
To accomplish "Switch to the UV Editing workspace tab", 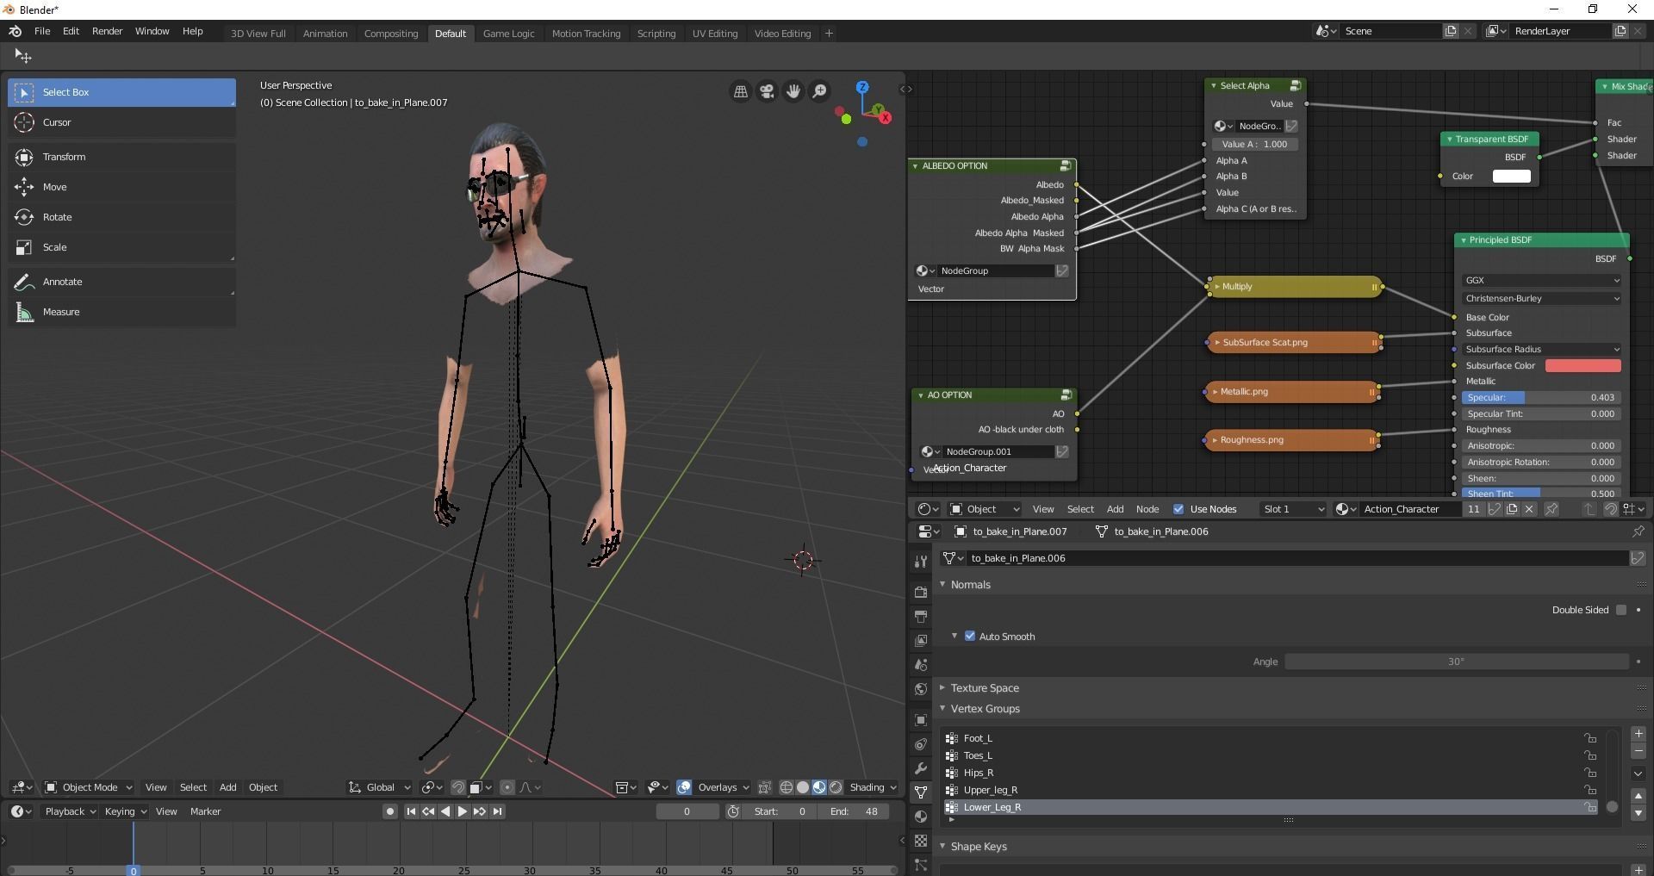I will point(715,34).
